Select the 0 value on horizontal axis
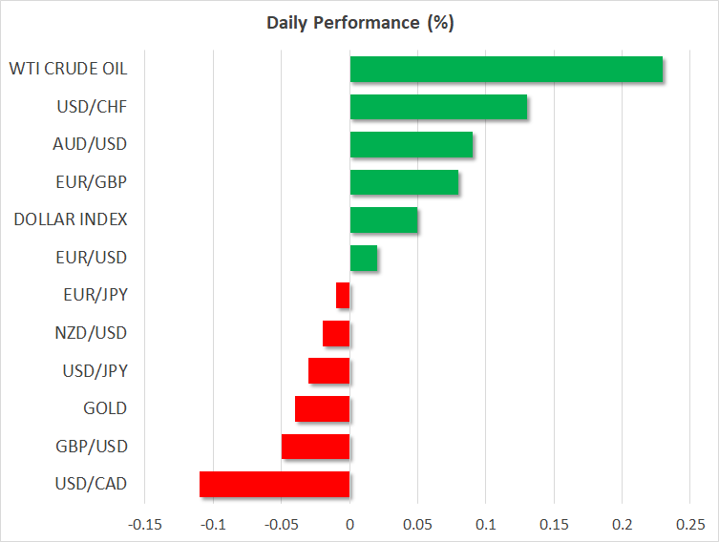This screenshot has width=719, height=542. (x=349, y=524)
